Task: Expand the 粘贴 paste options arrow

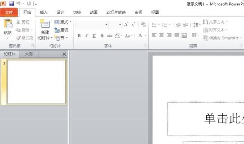Action: pyautogui.click(x=8, y=38)
